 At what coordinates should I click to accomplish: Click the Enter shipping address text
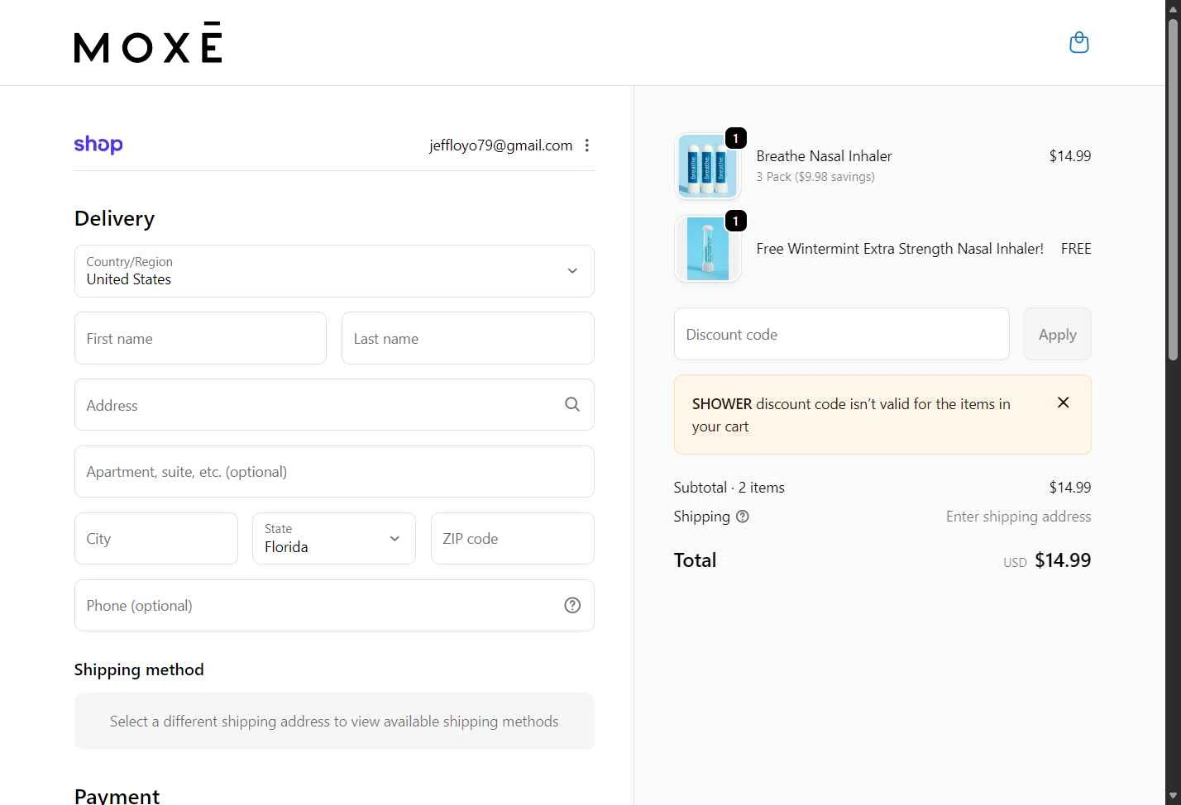coord(1019,517)
